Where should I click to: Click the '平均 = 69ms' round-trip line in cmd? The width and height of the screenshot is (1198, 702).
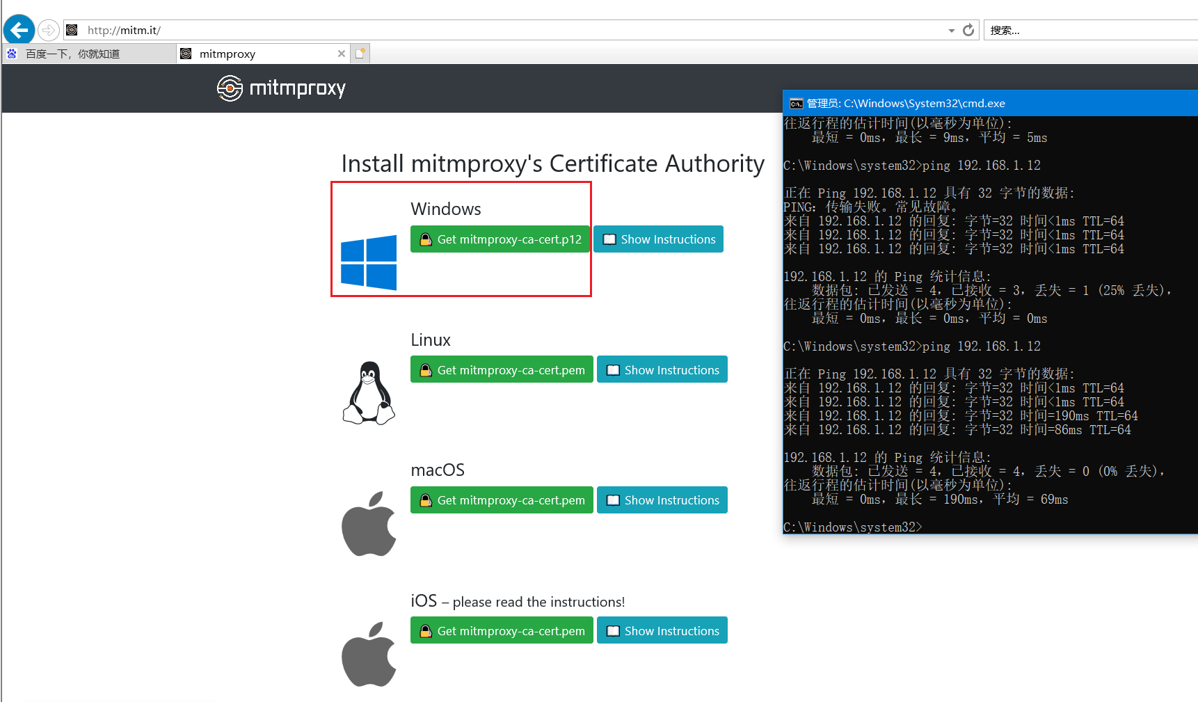(940, 500)
